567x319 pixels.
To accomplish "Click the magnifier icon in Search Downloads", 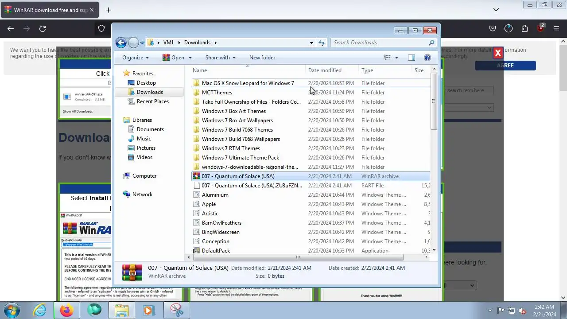I will point(431,43).
